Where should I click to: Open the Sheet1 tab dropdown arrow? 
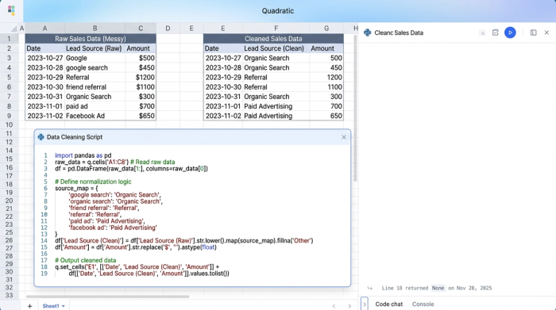coord(64,306)
